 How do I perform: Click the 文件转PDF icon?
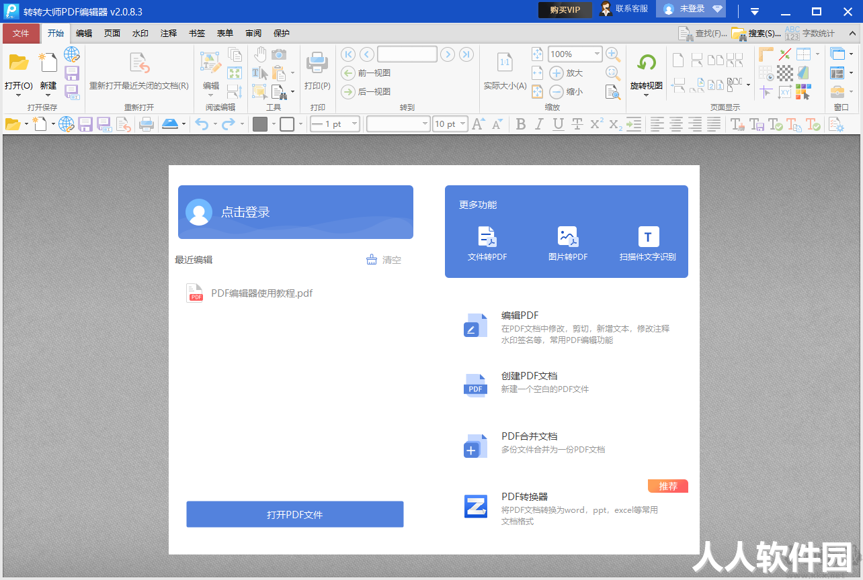(487, 237)
